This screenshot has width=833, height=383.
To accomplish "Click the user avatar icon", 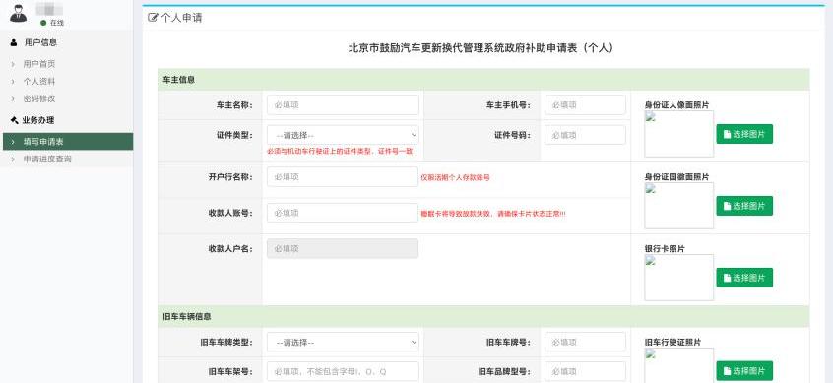I will pyautogui.click(x=18, y=13).
